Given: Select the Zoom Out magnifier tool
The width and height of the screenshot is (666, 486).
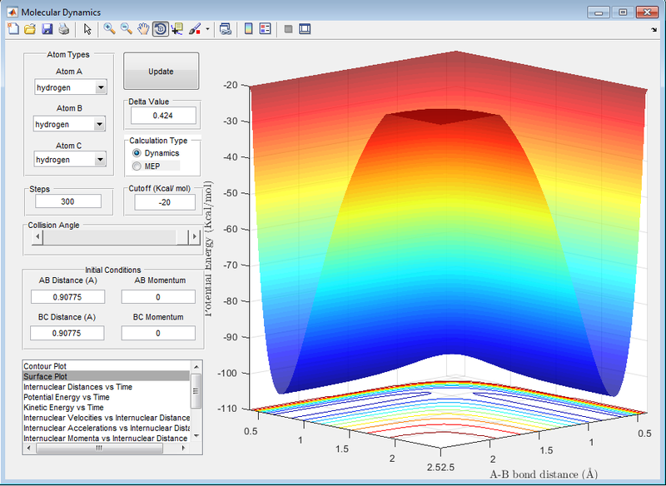Looking at the screenshot, I should [127, 29].
